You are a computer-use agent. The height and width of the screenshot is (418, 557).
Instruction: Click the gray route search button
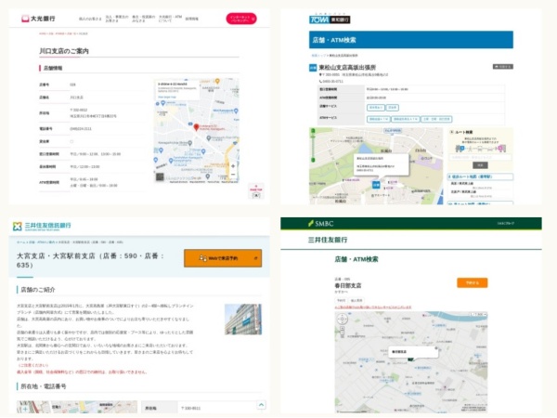coord(480,165)
